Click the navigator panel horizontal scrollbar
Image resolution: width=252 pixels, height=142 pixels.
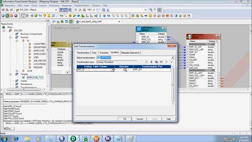(24, 90)
